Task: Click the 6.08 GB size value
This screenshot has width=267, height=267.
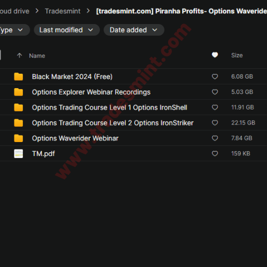Action: coord(242,76)
